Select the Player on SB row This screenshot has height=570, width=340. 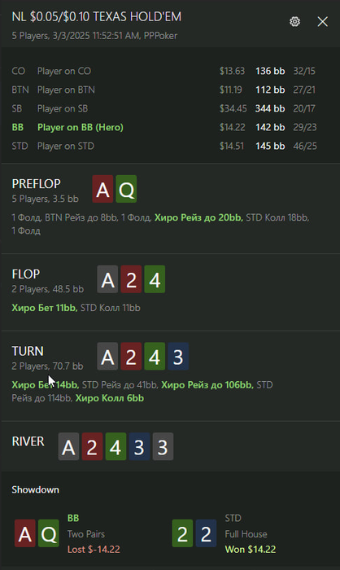pyautogui.click(x=164, y=108)
